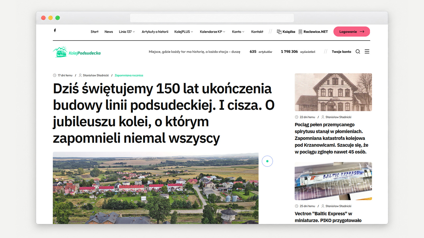This screenshot has width=424, height=238.
Task: Open Vectron Baltic Express article title
Action: [x=328, y=217]
